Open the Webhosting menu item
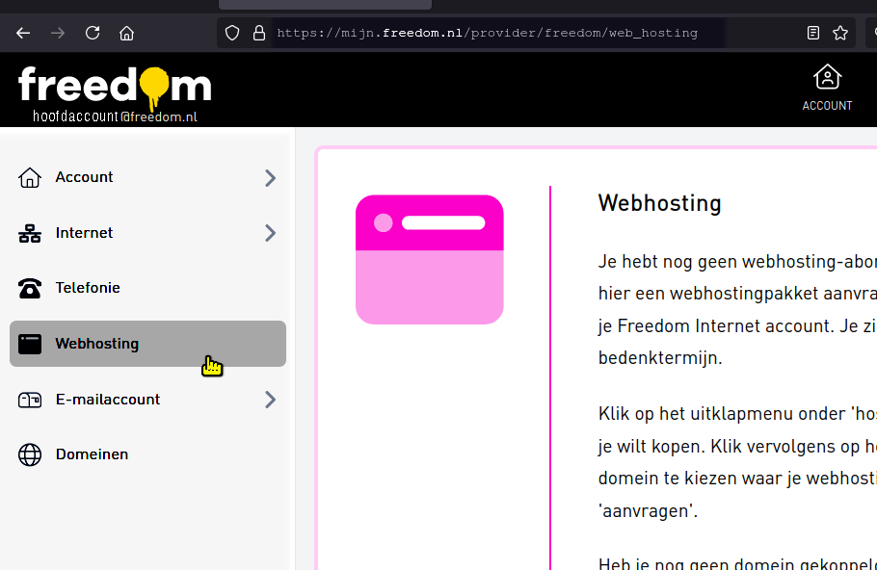 [97, 344]
